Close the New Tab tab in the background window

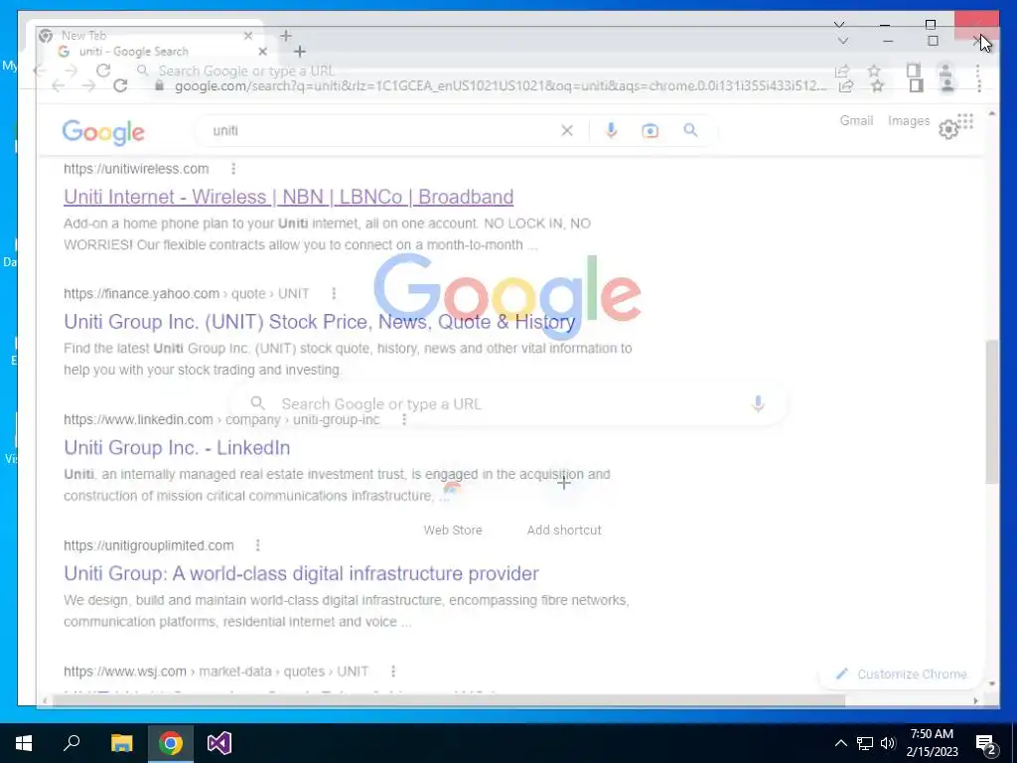[247, 36]
